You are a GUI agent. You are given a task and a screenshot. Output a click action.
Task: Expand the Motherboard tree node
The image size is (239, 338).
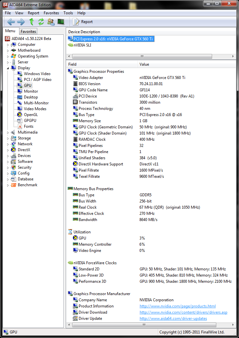click(8, 51)
